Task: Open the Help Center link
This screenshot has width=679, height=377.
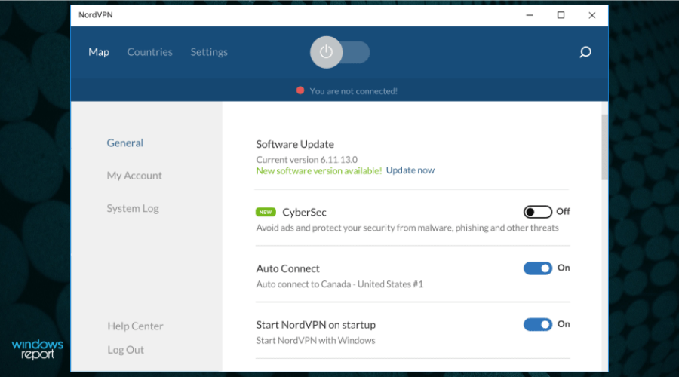Action: click(136, 326)
